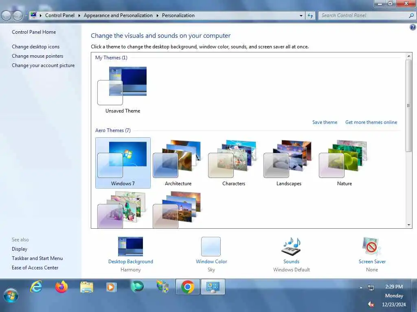
Task: Select the Characters theme
Action: click(x=233, y=162)
